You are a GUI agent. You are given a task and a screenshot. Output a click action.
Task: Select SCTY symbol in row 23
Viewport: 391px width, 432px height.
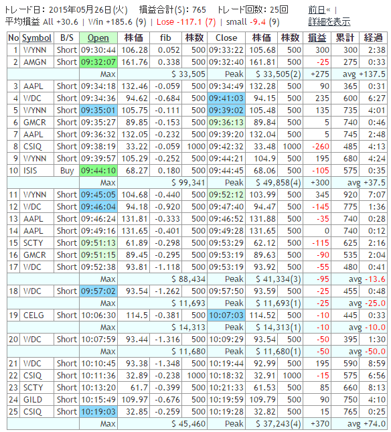point(33,388)
